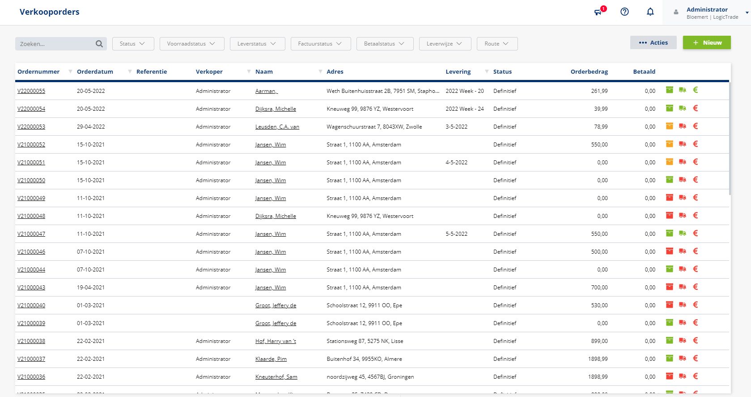Click red stock box icon for order V21000049
751x397 pixels.
(x=669, y=197)
